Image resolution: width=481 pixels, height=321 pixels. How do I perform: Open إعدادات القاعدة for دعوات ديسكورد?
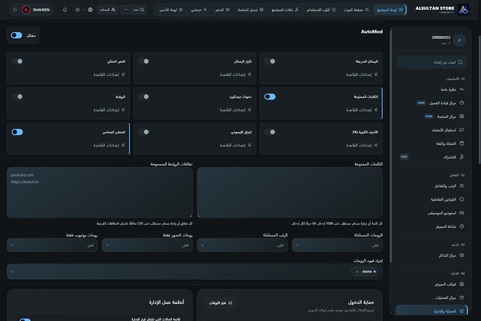pyautogui.click(x=235, y=110)
